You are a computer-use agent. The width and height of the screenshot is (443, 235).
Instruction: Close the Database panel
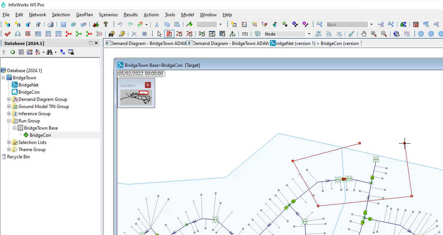pyautogui.click(x=96, y=43)
